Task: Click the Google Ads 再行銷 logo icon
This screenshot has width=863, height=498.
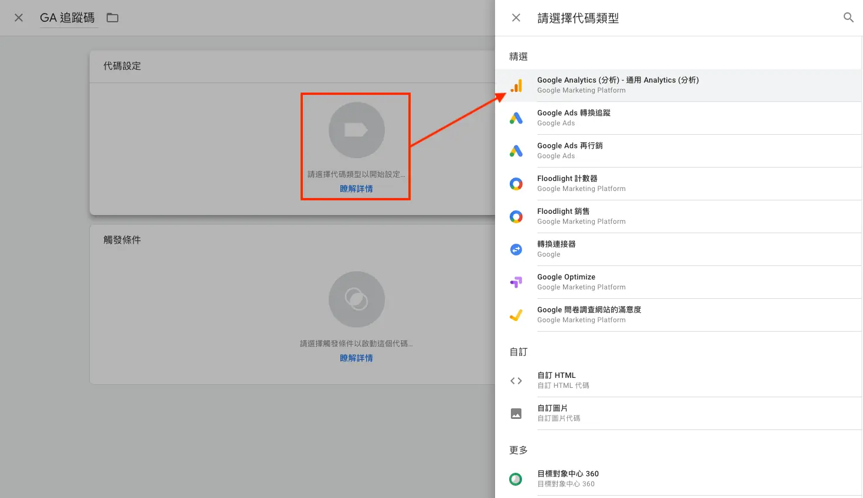Action: pos(516,151)
